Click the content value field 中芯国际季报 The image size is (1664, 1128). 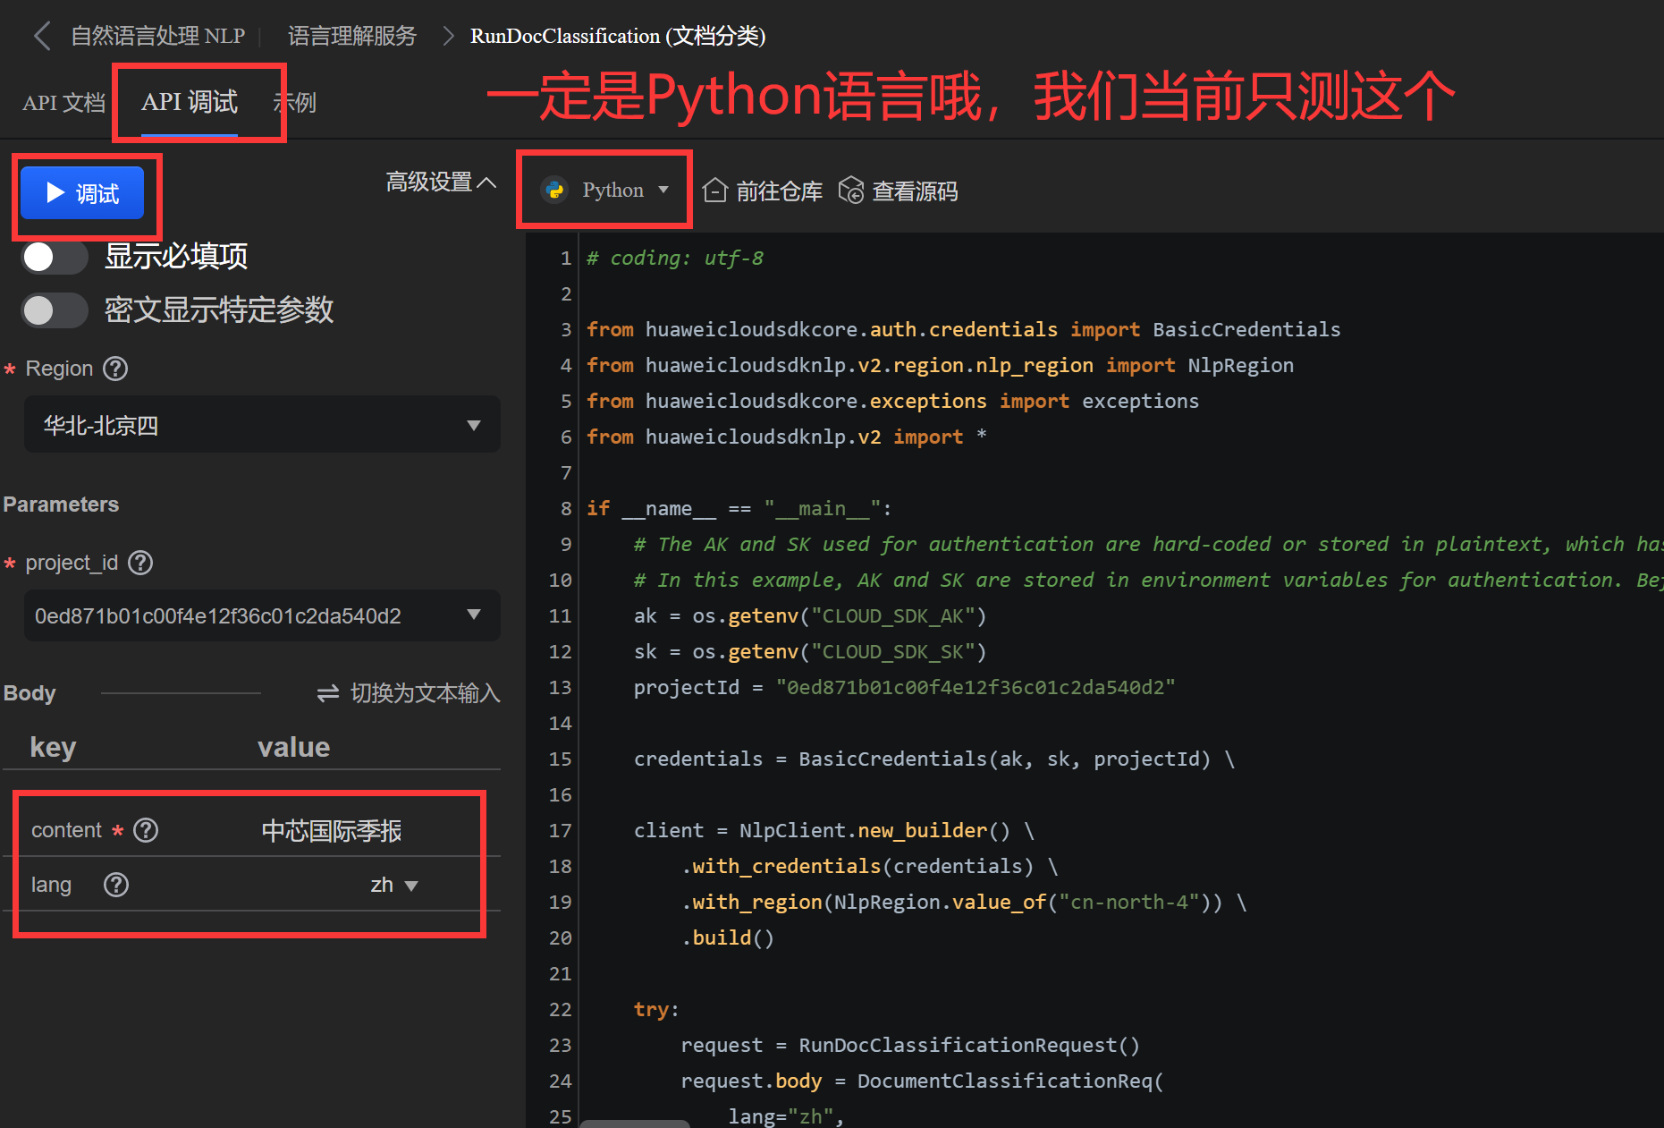coord(332,831)
